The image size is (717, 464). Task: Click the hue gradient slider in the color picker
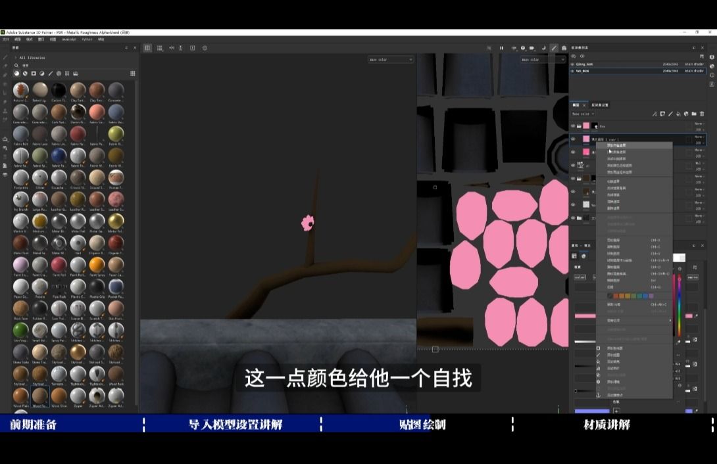coord(680,302)
